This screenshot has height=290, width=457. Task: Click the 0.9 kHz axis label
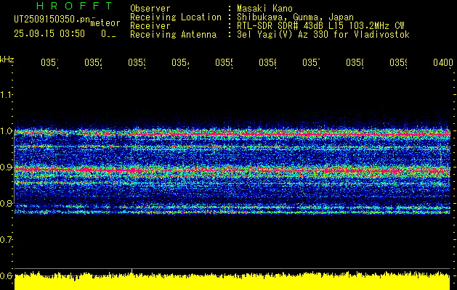(6, 167)
